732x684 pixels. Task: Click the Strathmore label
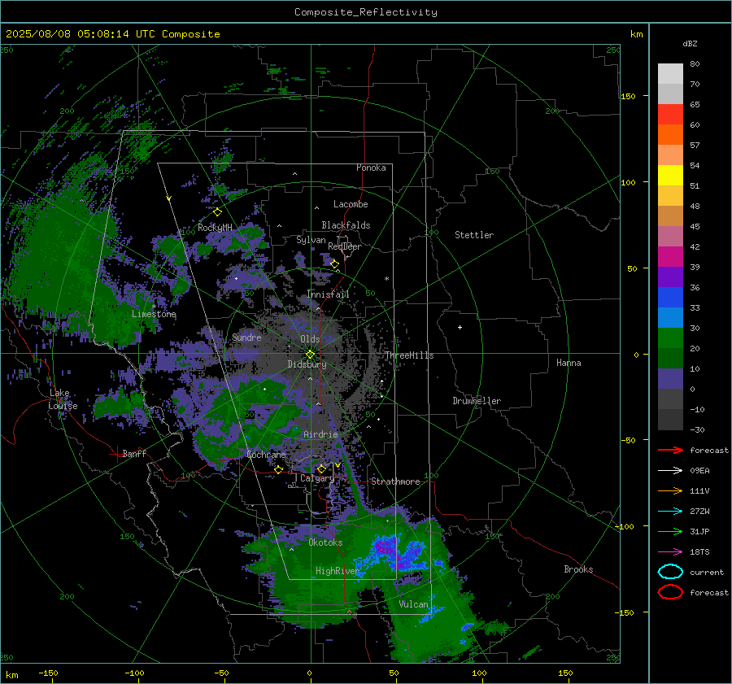[395, 481]
